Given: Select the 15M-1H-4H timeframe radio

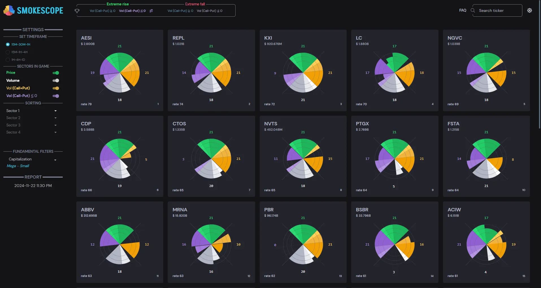Looking at the screenshot, I should pos(8,52).
